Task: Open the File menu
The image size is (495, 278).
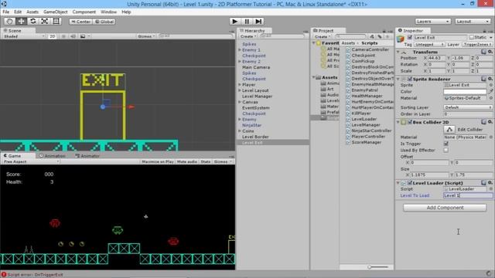Action: [5, 12]
